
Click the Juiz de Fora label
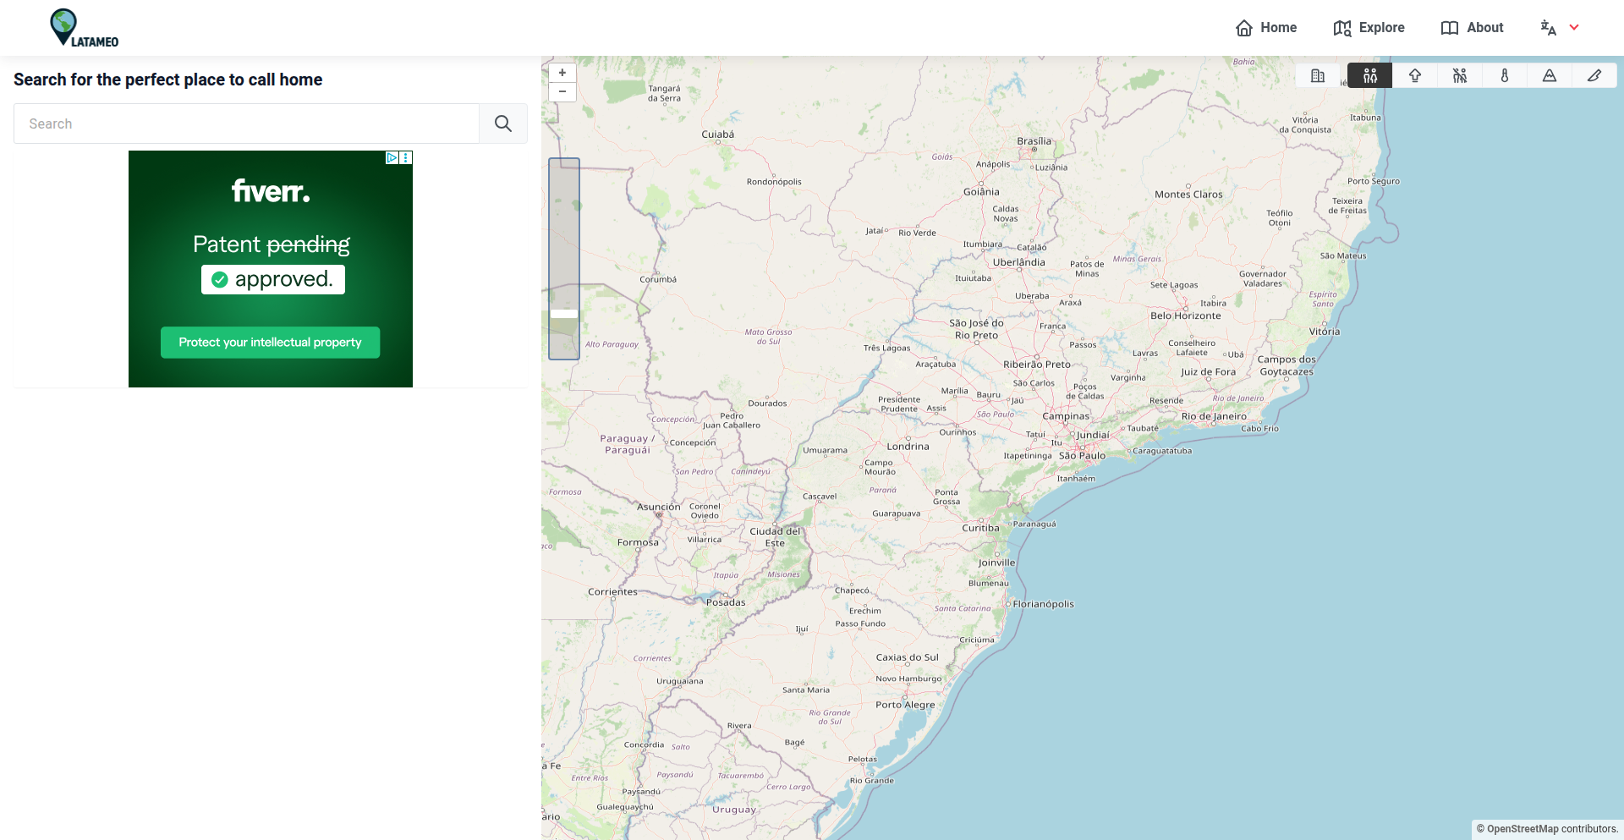pyautogui.click(x=1208, y=372)
